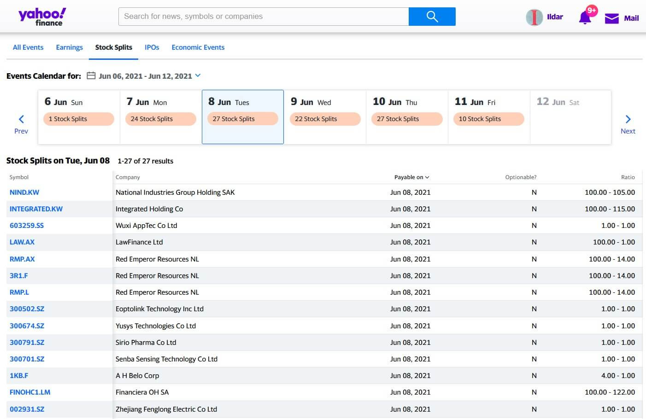Sort by Payable on column header

pos(411,177)
